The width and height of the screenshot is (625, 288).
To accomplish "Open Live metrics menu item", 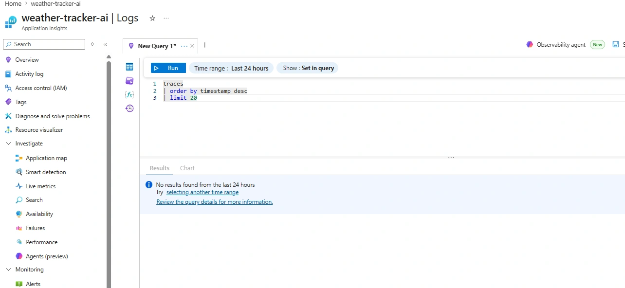I will point(41,186).
